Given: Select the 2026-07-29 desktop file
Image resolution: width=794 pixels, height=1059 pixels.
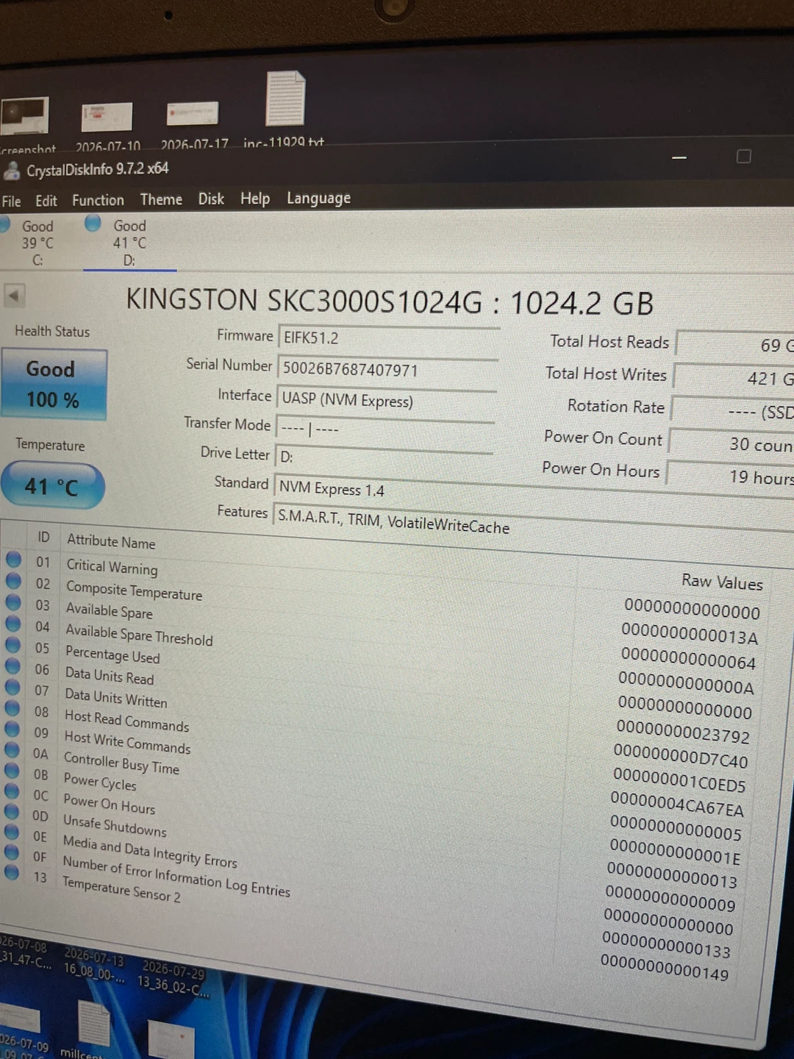Looking at the screenshot, I should [174, 978].
